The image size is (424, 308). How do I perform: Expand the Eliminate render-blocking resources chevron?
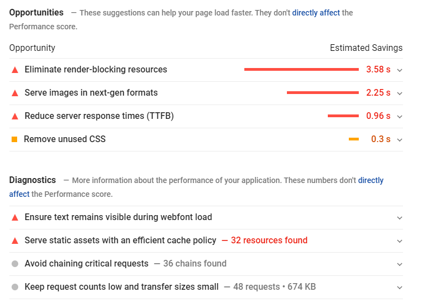click(x=399, y=70)
